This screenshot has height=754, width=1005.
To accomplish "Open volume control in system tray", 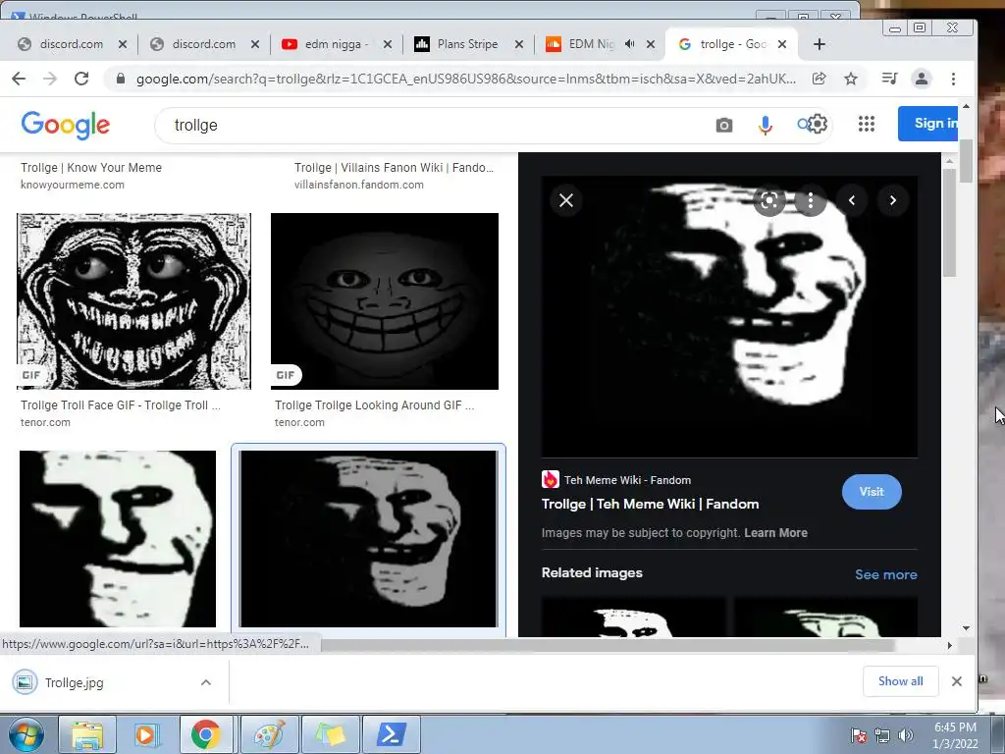I will [x=906, y=735].
